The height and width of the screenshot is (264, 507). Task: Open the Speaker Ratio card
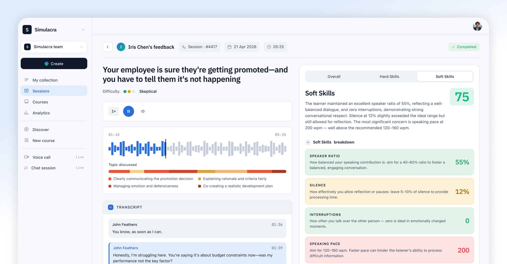[389, 162]
